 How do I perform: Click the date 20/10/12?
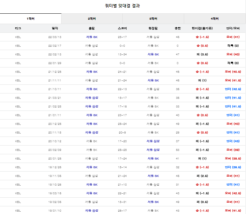coord(55,141)
